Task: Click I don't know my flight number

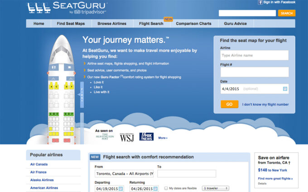Action: tap(265, 104)
